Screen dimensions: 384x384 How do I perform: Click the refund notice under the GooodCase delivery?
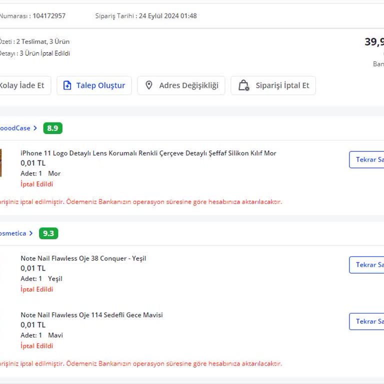141,202
